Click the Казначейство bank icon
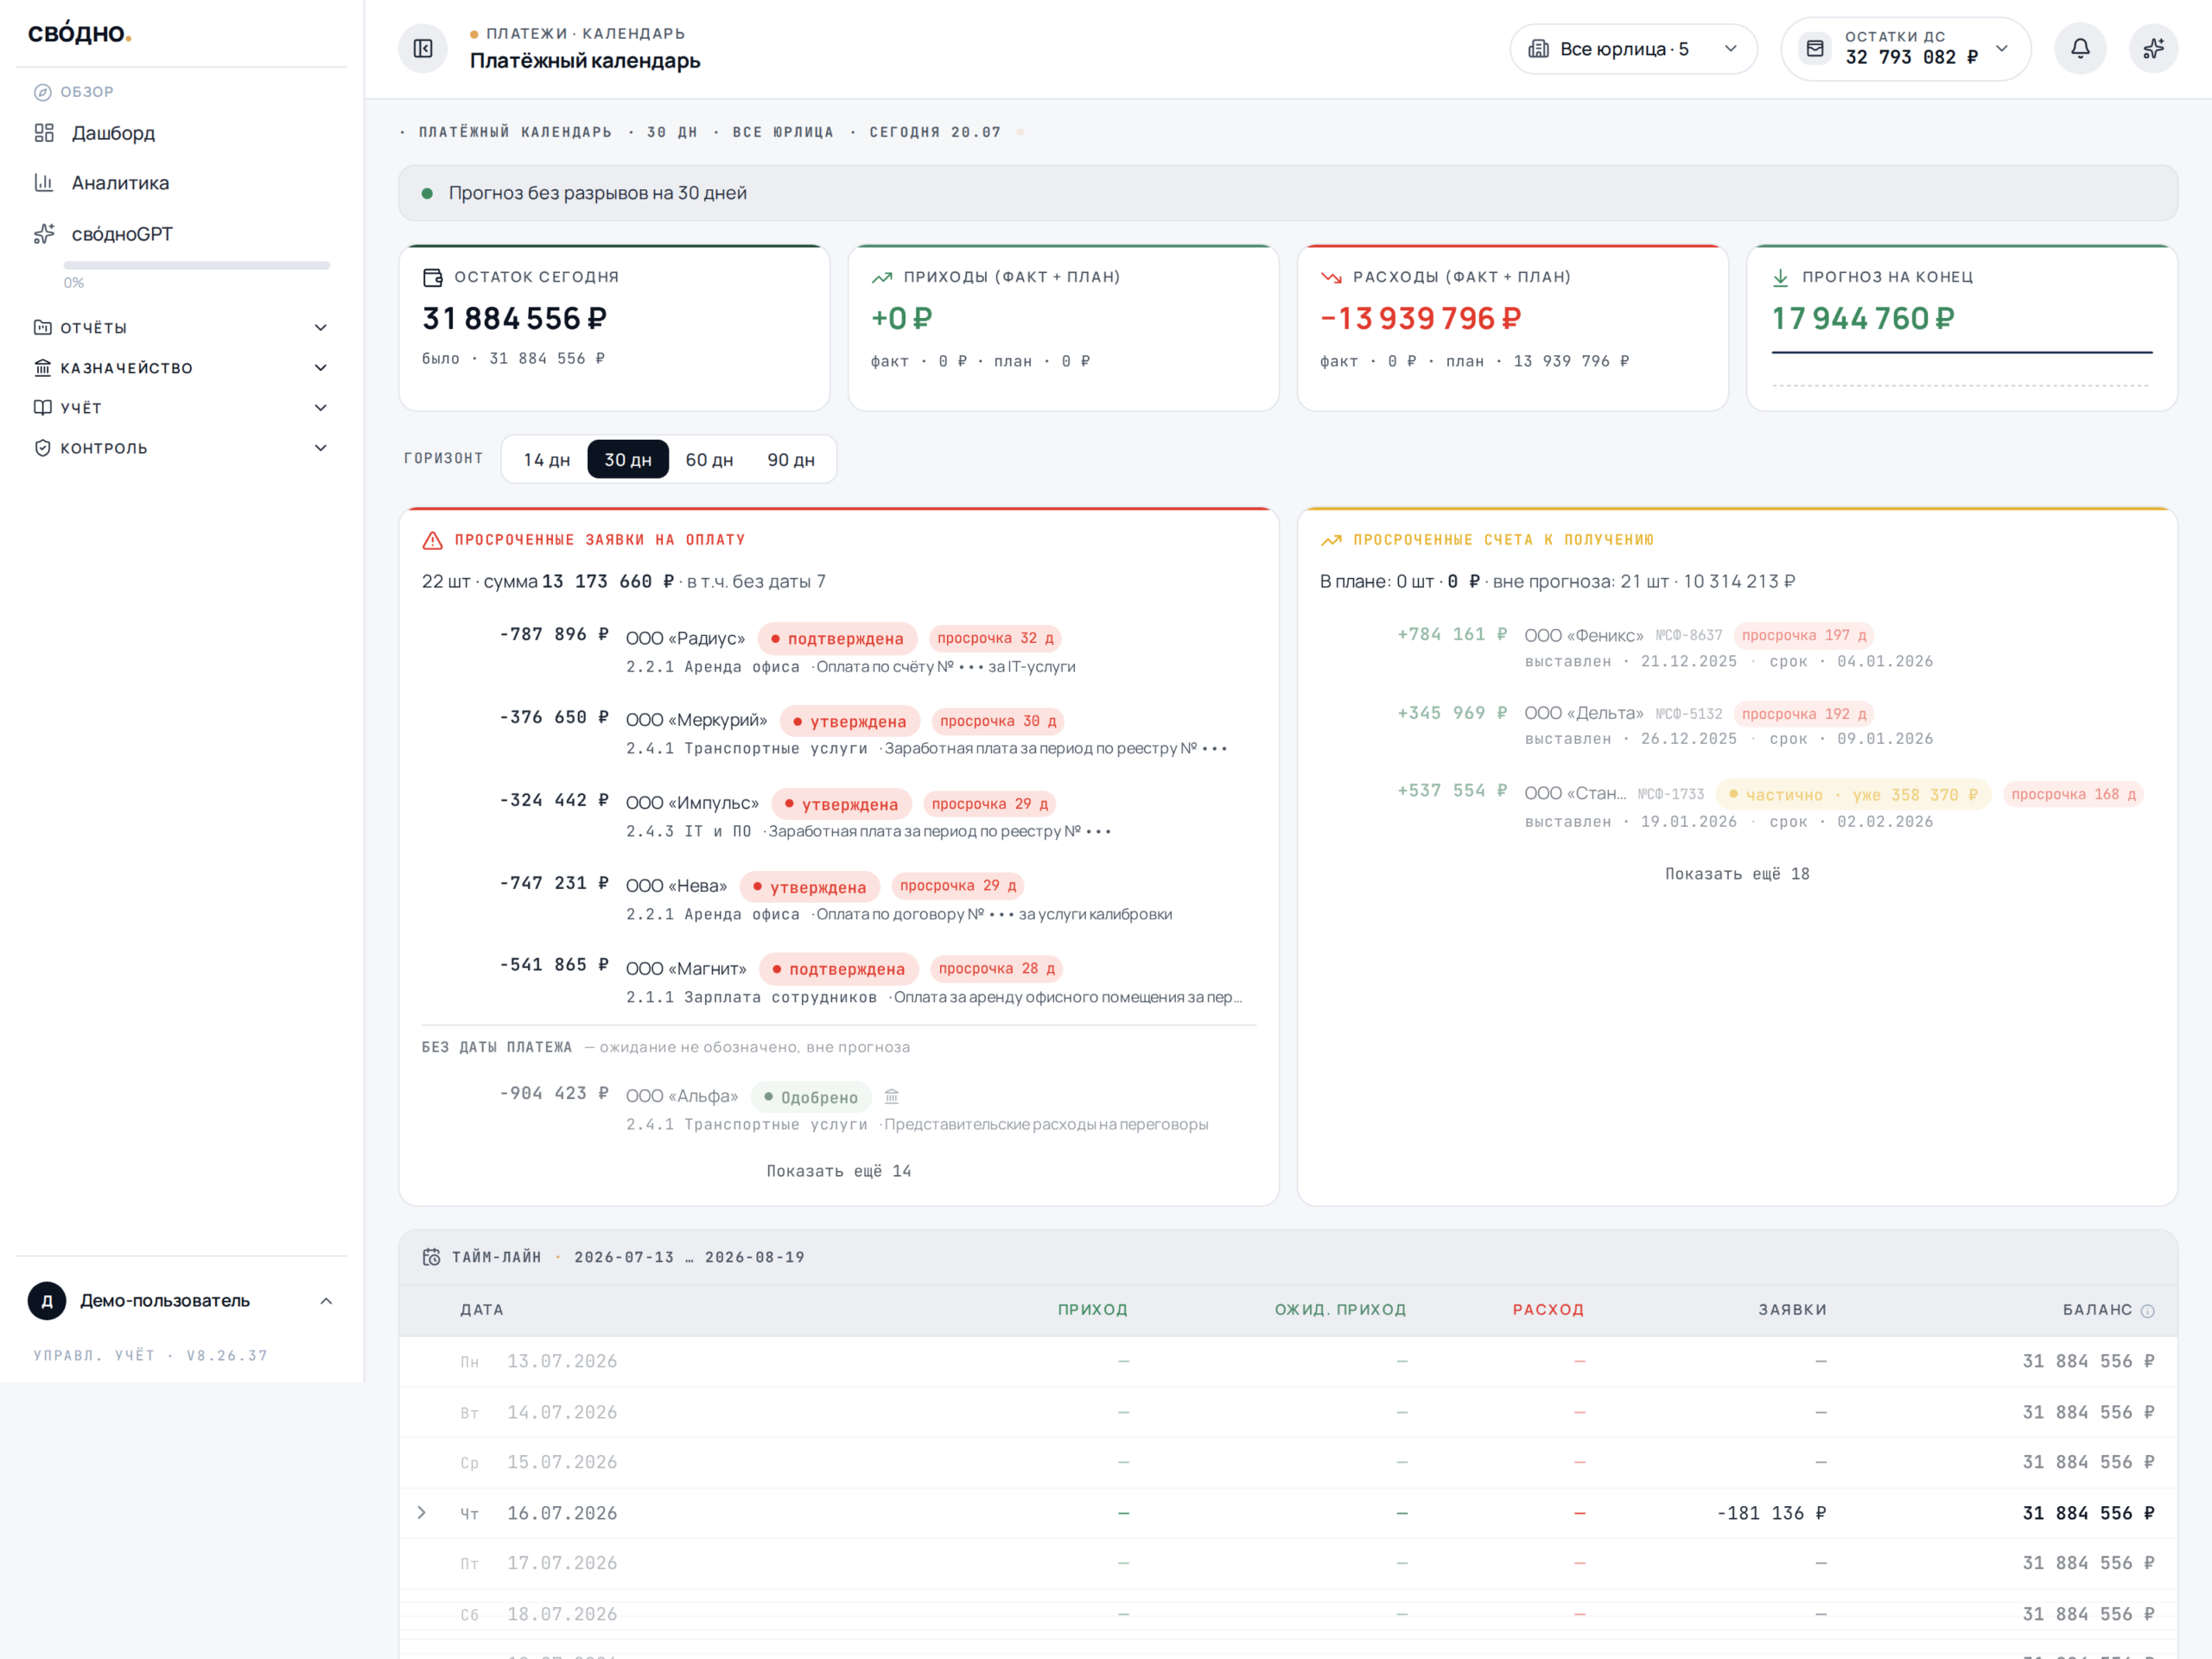 click(x=42, y=367)
